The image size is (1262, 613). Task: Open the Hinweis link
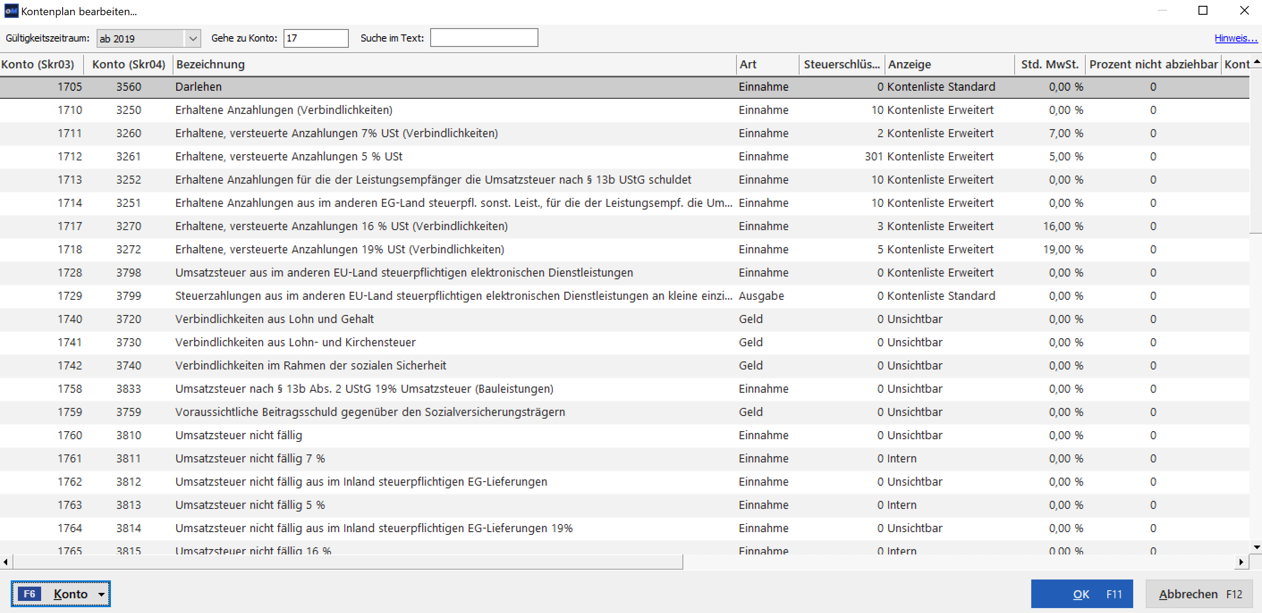click(x=1235, y=38)
